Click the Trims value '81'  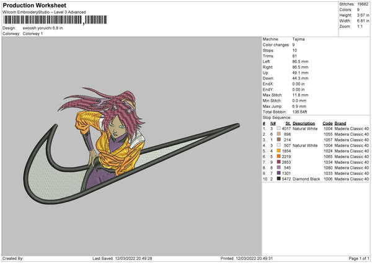(x=294, y=56)
